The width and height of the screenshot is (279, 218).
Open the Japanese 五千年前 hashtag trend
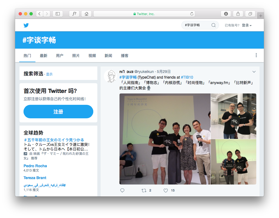(x=54, y=140)
